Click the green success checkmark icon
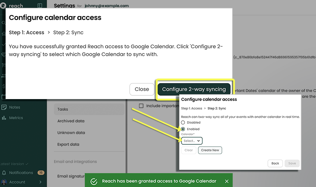 tap(94, 181)
